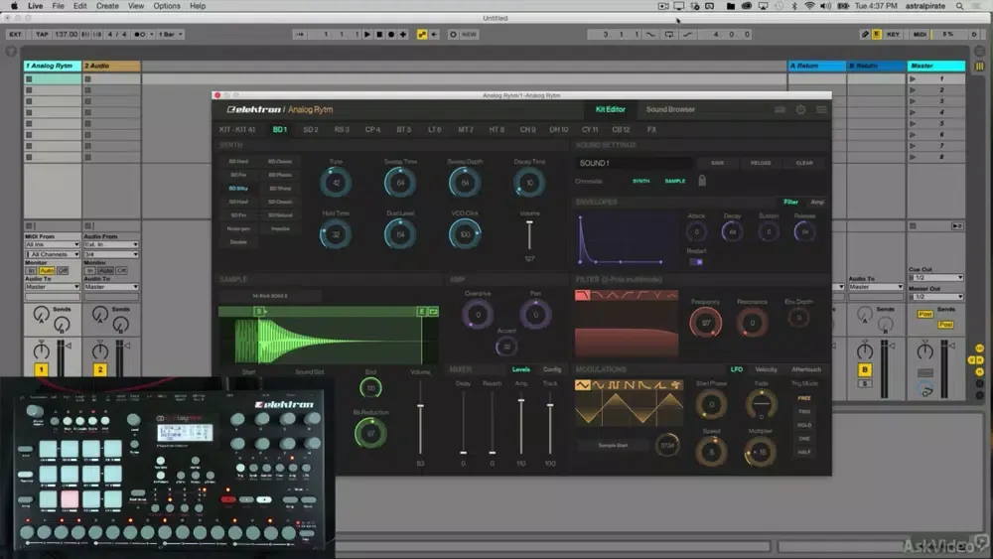Screen dimensions: 993x559
Task: Select the sine LFO waveform icon
Action: (599, 385)
